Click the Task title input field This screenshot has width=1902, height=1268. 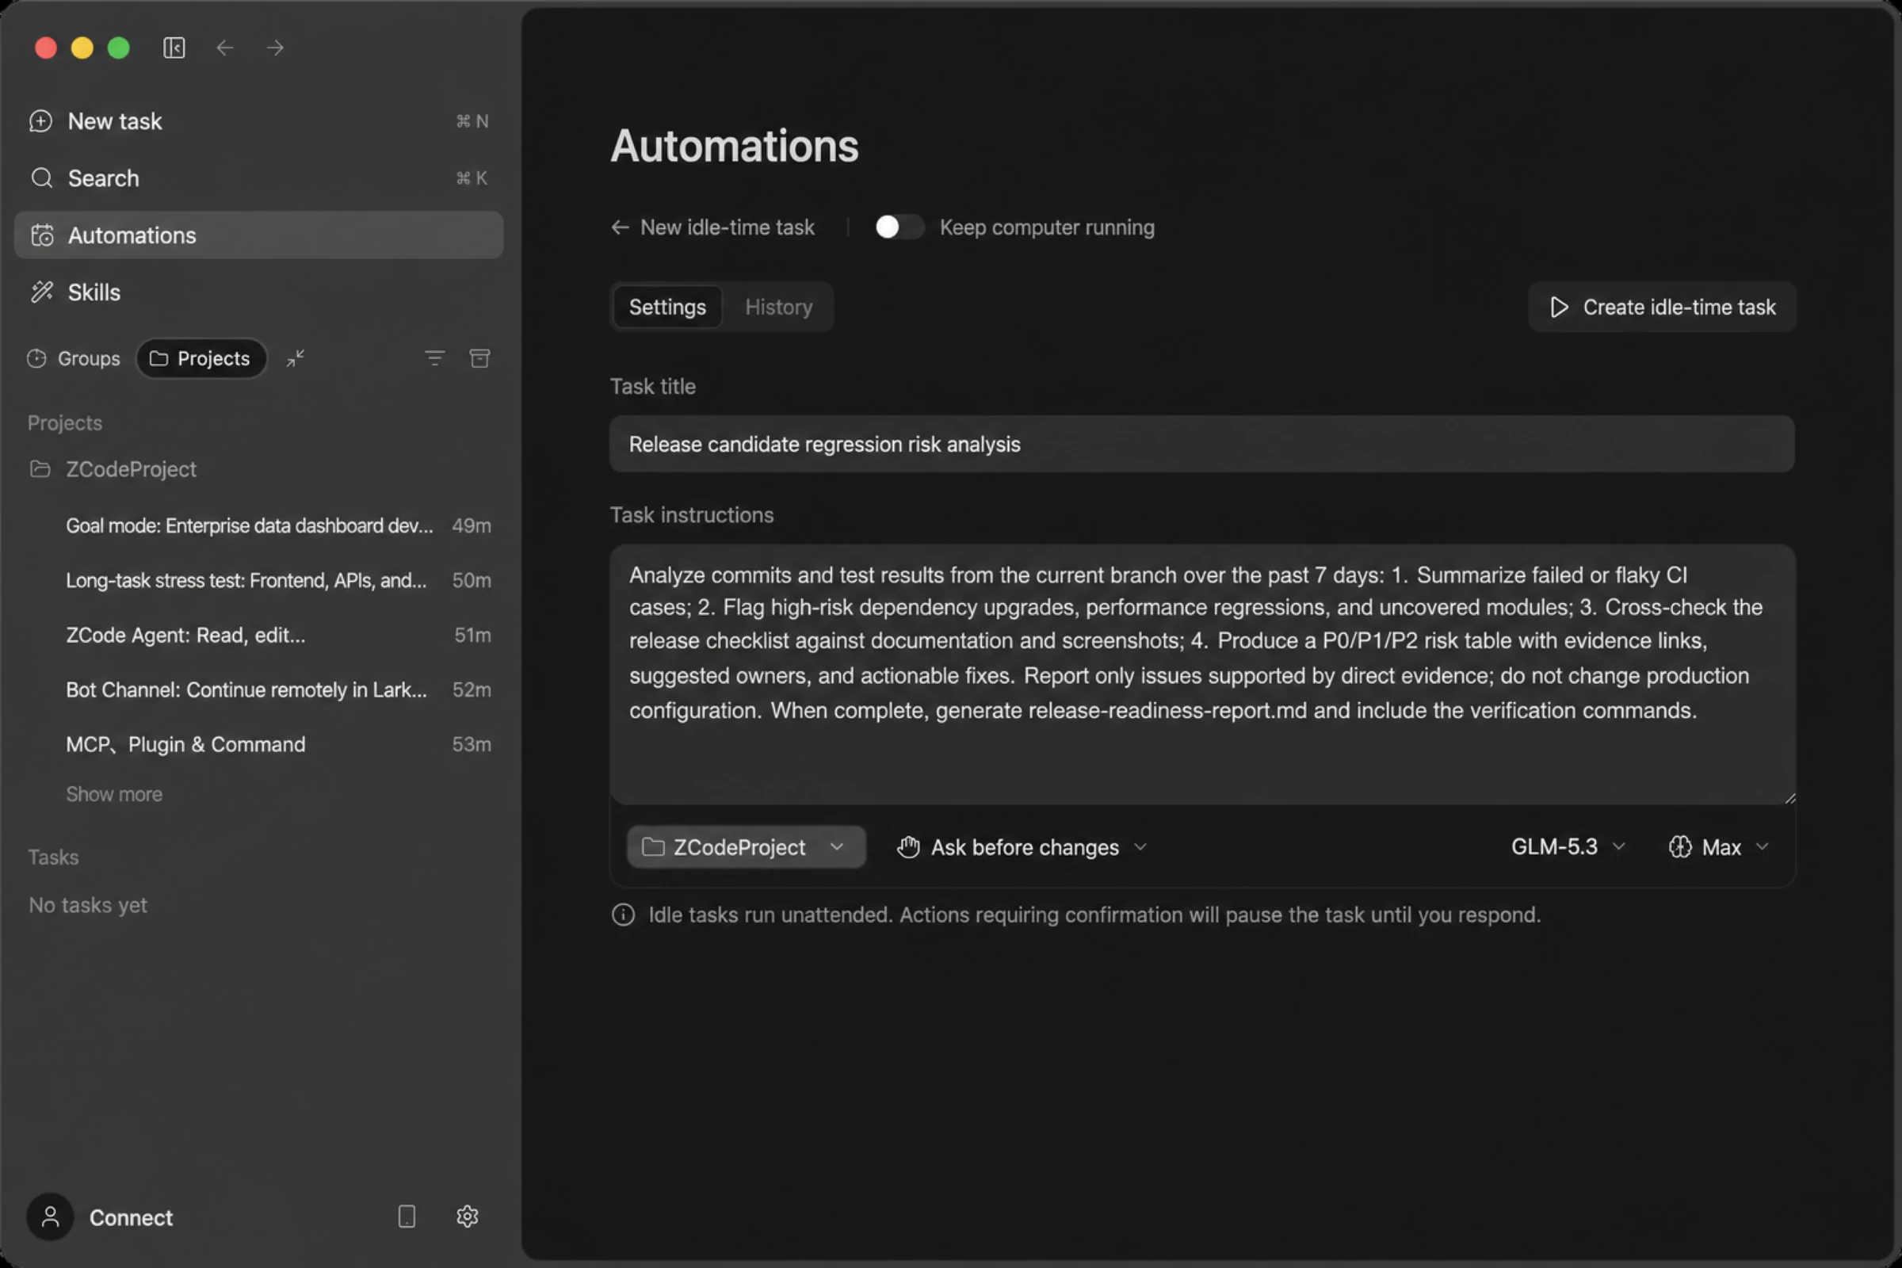(x=1201, y=444)
